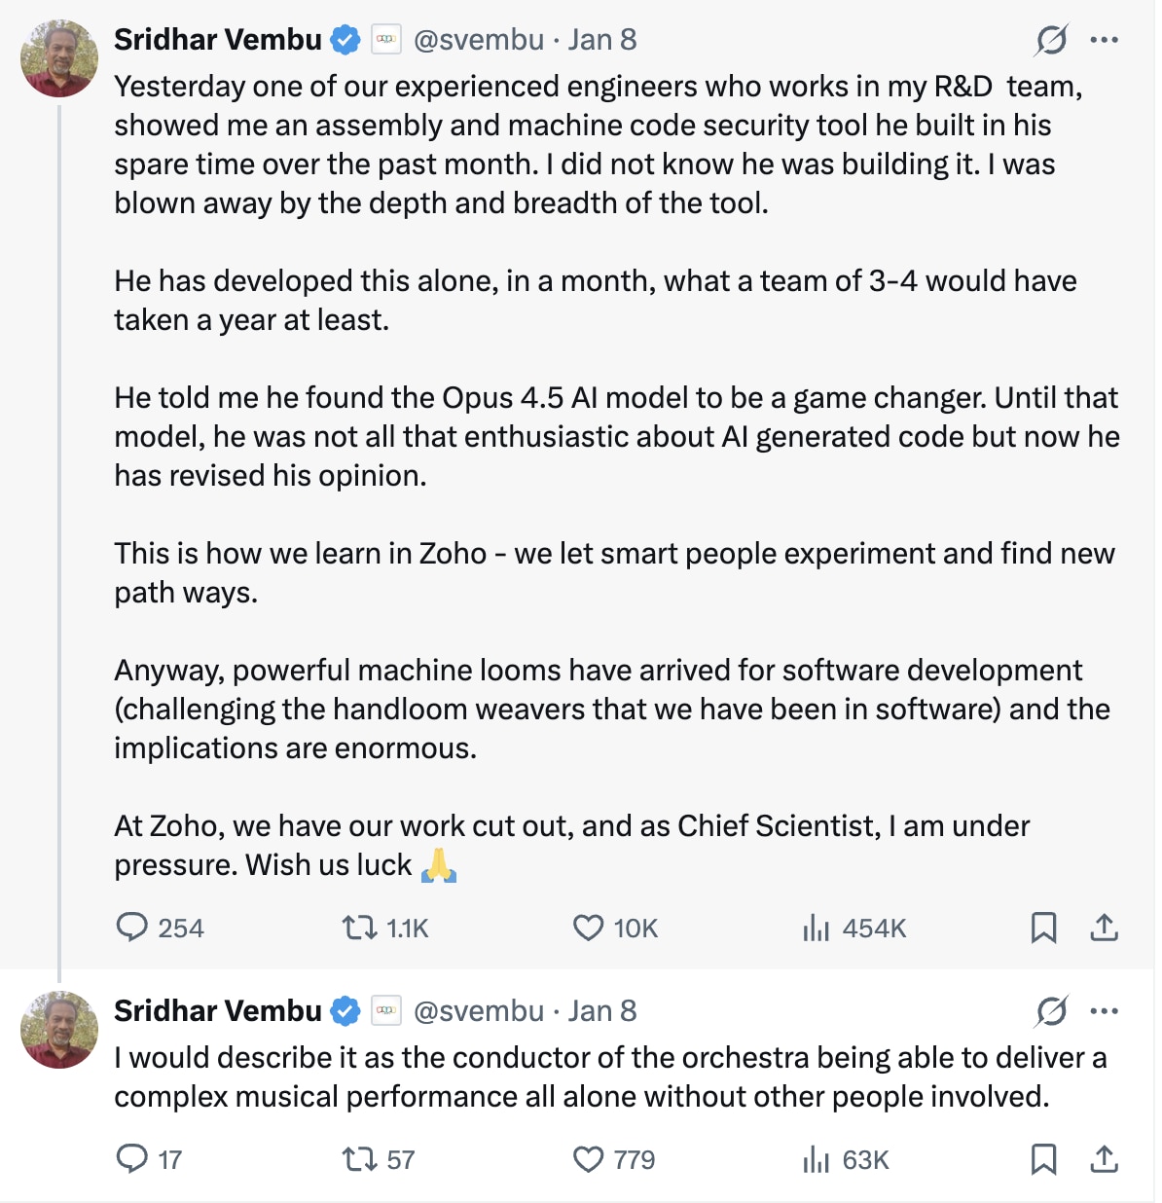Image resolution: width=1162 pixels, height=1203 pixels.
Task: Toggle the bookmark on the reply tweet
Action: pos(1045,1159)
